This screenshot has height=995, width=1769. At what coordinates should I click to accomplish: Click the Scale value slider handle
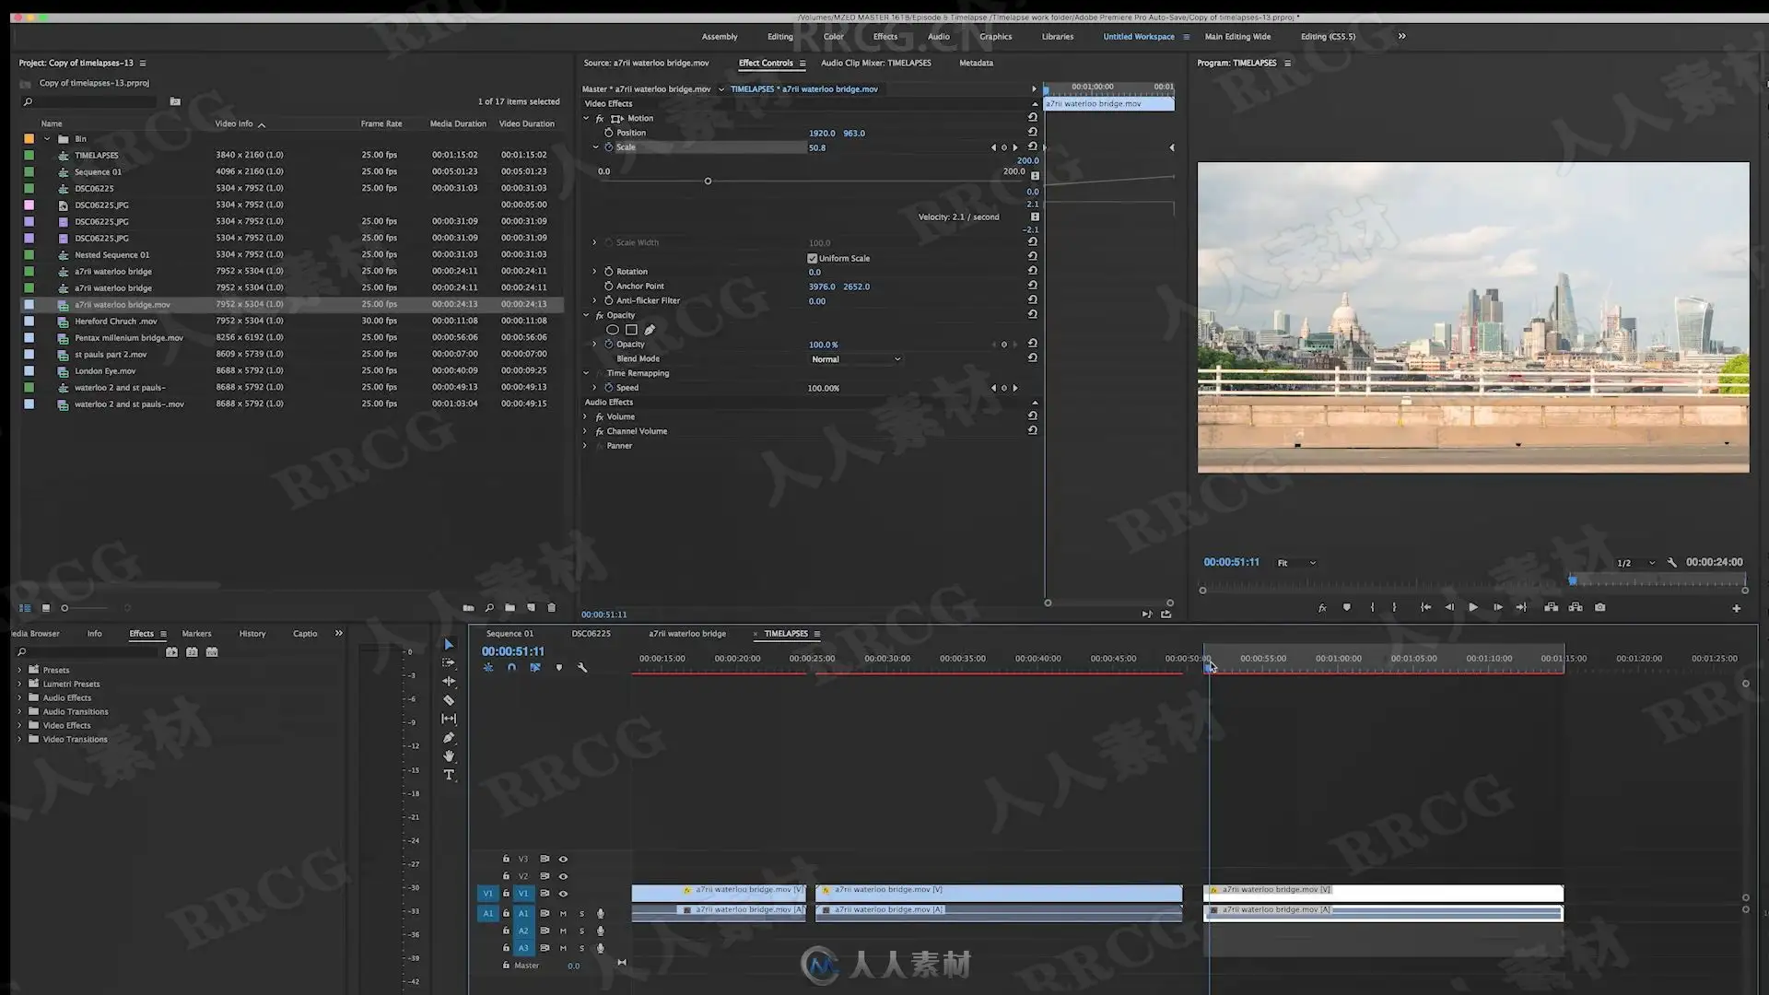[708, 181]
